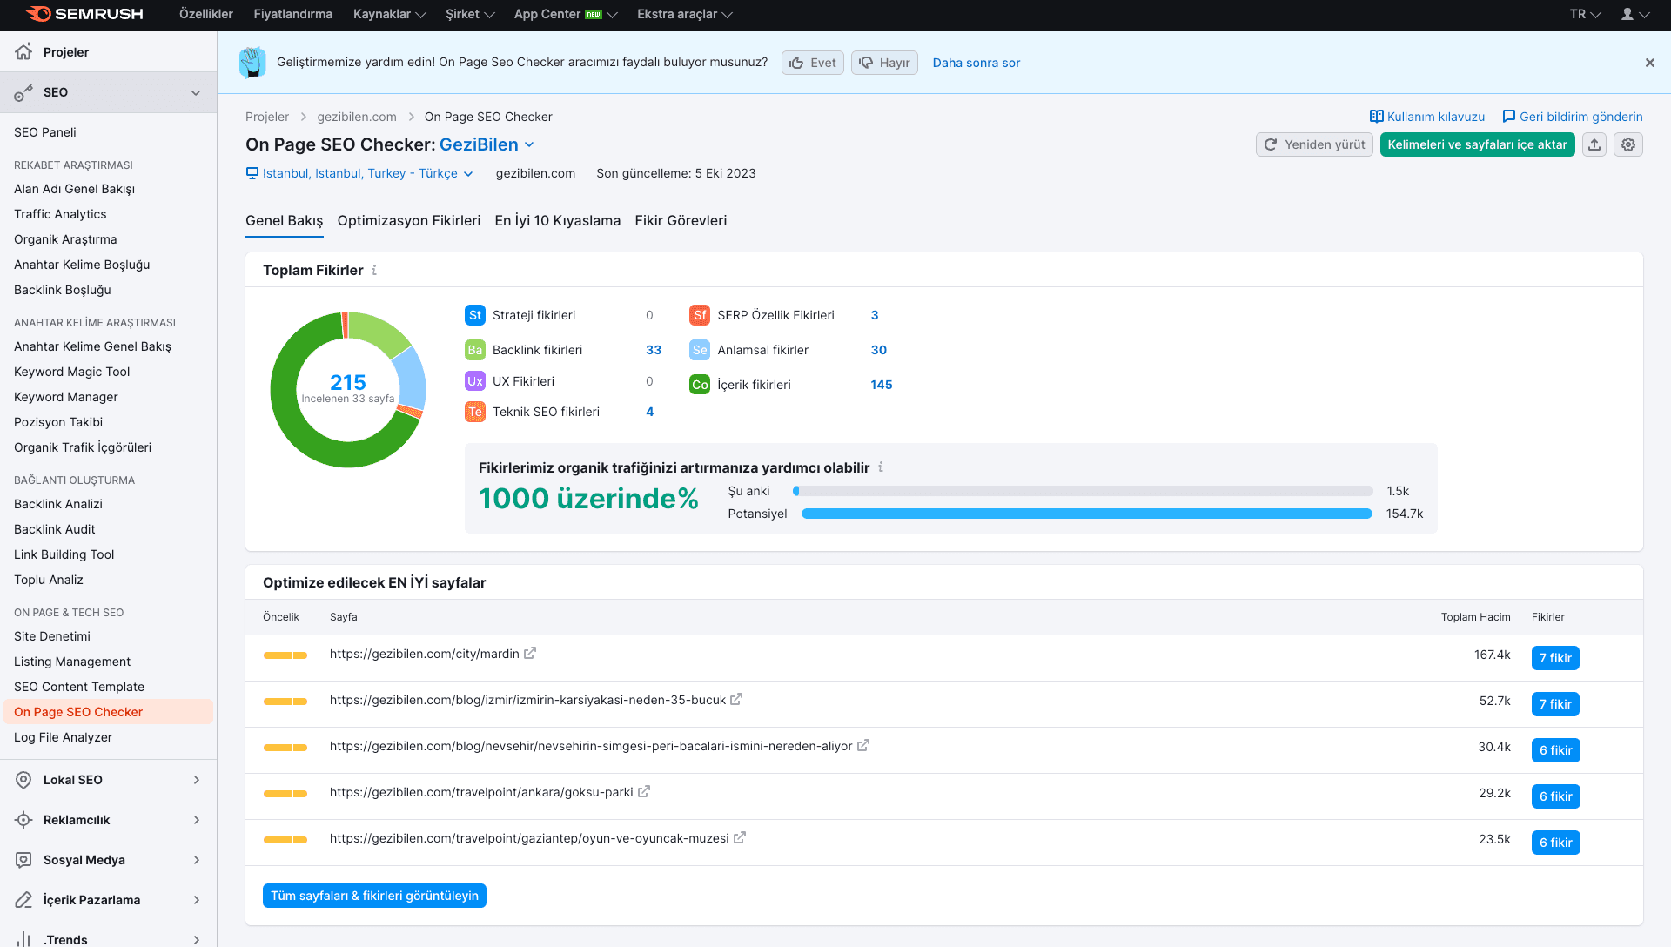The height and width of the screenshot is (947, 1671).
Task: Click the Teknik SEO Te icon
Action: (474, 412)
